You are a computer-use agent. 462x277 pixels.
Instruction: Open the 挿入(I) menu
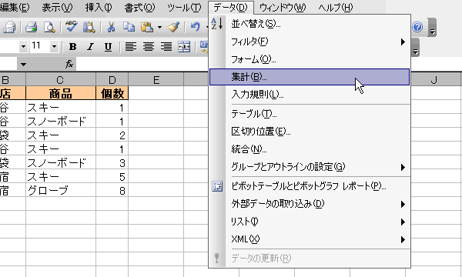[x=99, y=8]
